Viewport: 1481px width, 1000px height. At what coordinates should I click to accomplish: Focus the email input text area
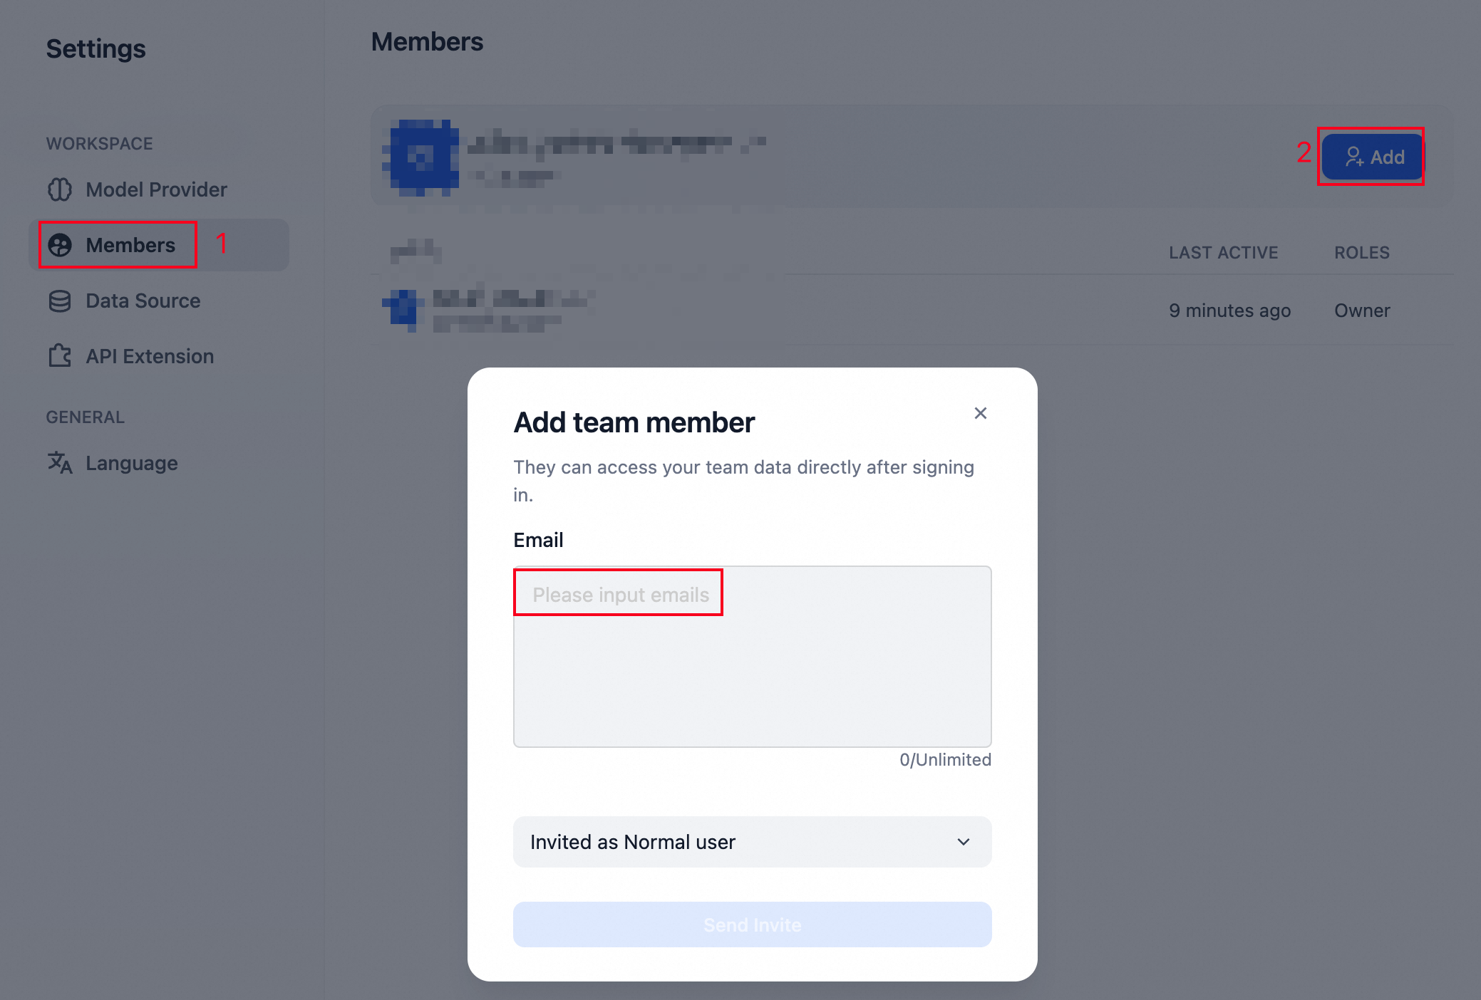click(752, 656)
